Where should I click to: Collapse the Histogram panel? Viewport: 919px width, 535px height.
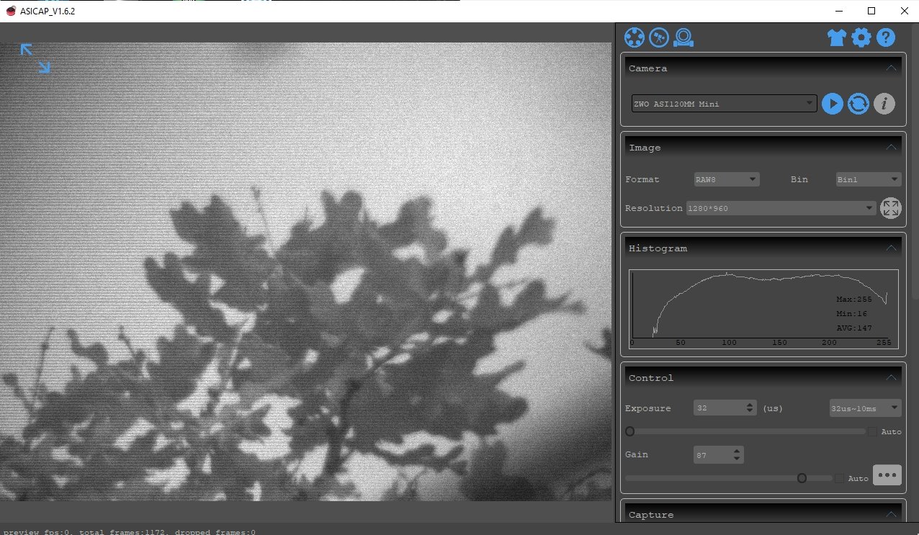[x=891, y=248]
